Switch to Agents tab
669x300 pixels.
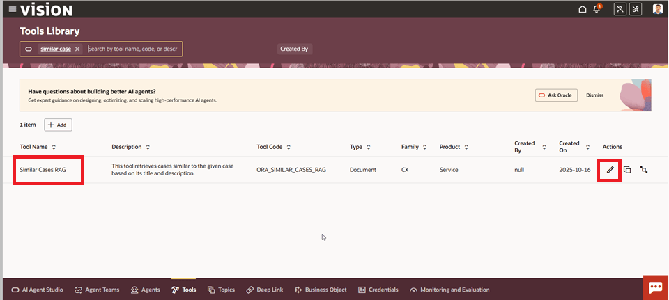(146, 290)
